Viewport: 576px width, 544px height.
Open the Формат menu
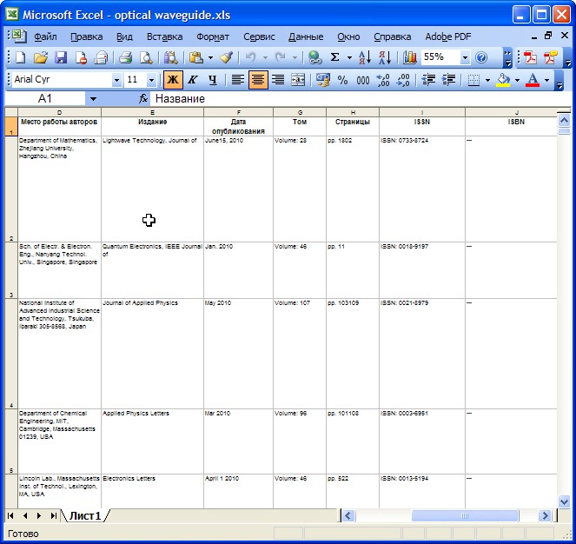point(213,36)
